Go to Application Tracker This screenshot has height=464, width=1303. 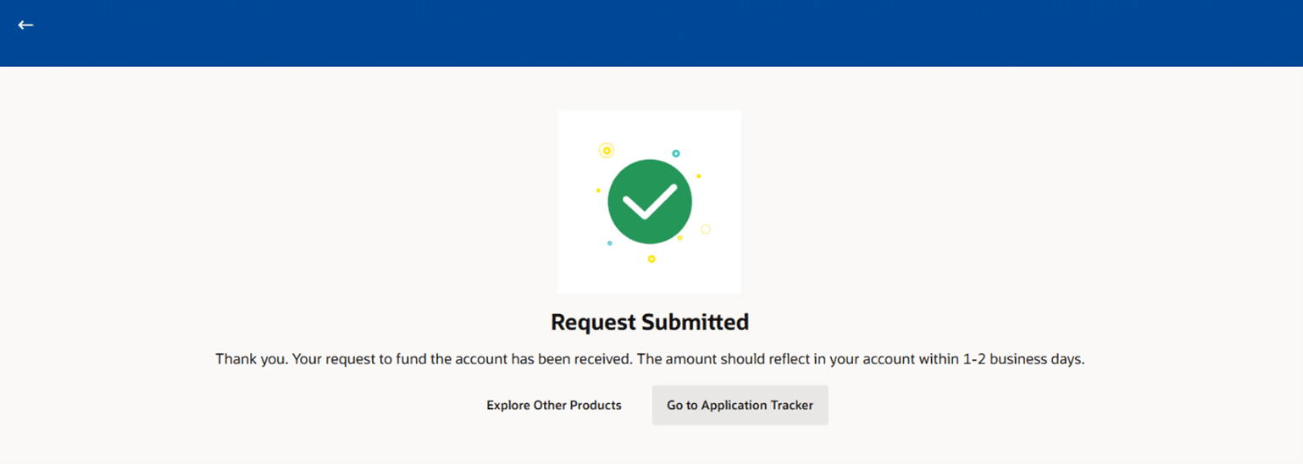[740, 406]
